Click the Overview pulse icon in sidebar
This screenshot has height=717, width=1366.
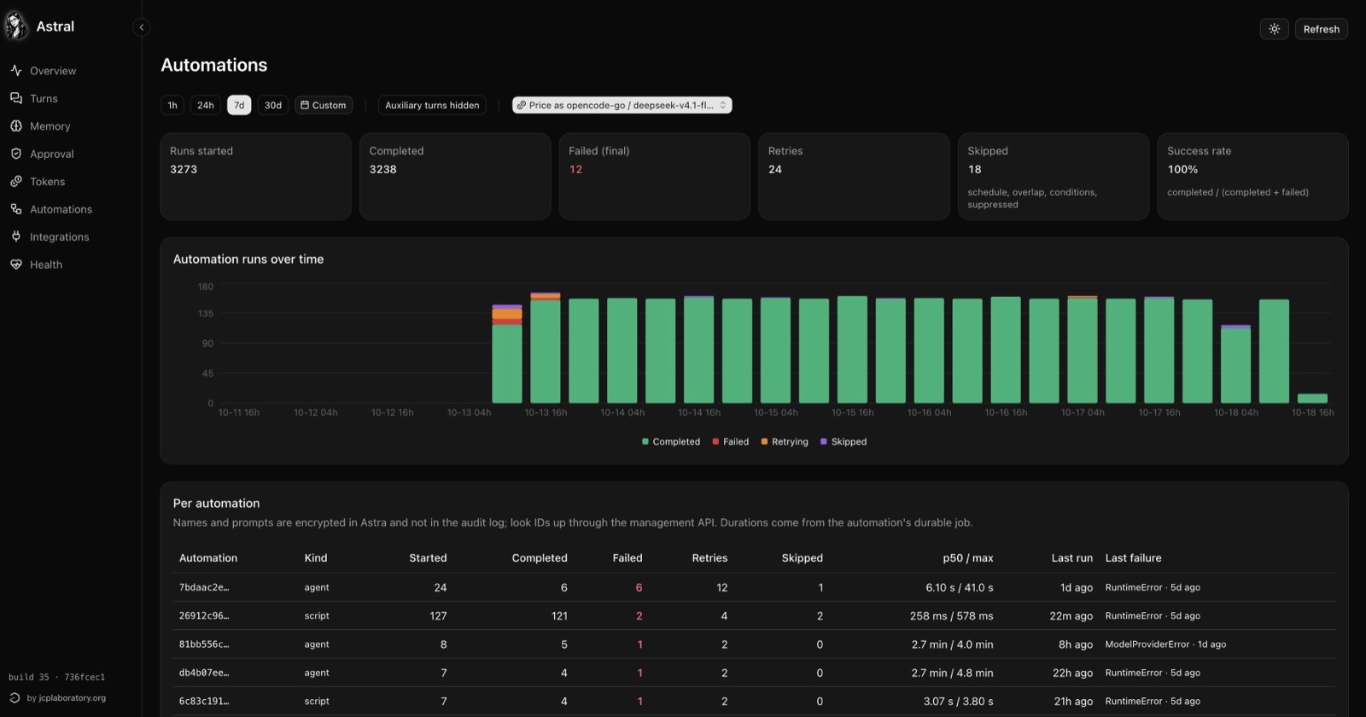(16, 71)
